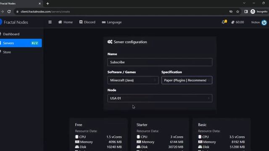Click the CPU icon in Starter plan
This screenshot has width=269, height=151.
point(138,137)
